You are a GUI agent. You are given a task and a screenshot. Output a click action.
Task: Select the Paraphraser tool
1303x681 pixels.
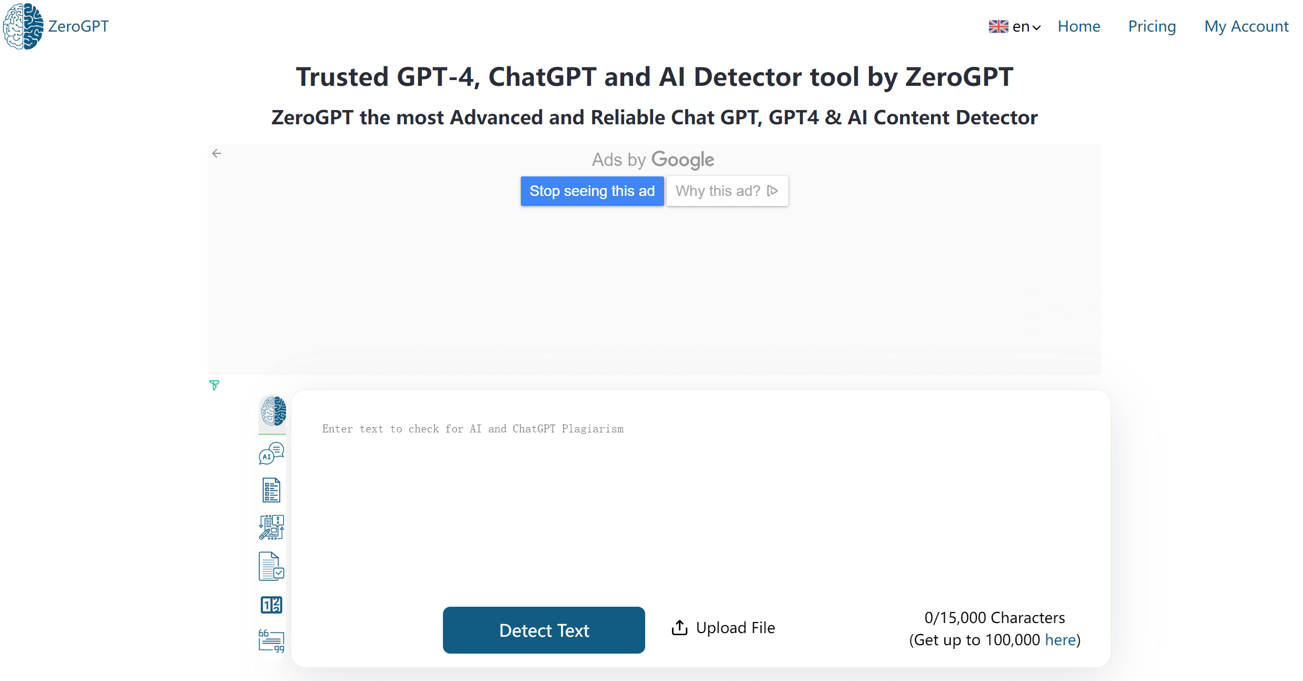pyautogui.click(x=271, y=527)
